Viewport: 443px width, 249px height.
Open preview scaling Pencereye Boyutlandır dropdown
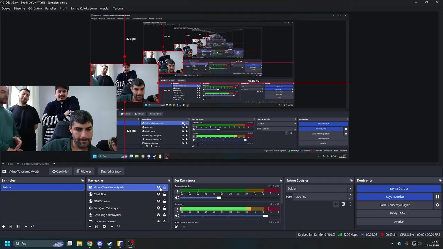(38, 164)
